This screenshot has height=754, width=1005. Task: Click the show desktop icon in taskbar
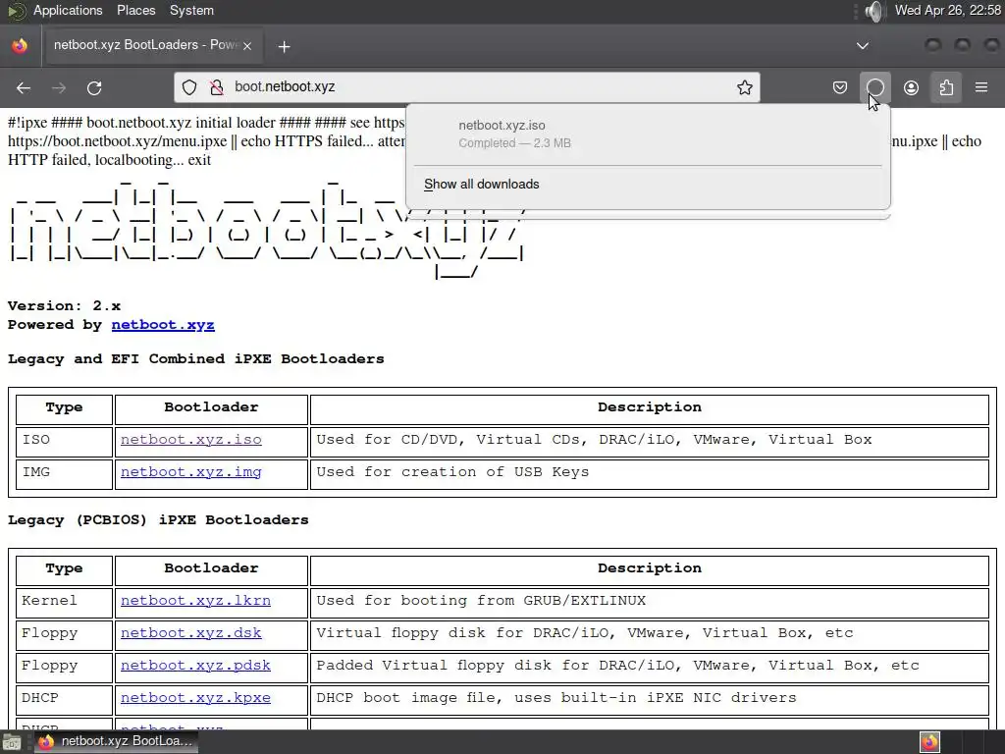click(x=12, y=742)
